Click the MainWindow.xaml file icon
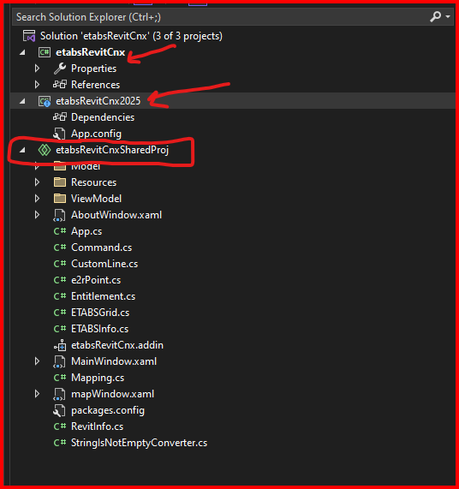 click(x=59, y=361)
